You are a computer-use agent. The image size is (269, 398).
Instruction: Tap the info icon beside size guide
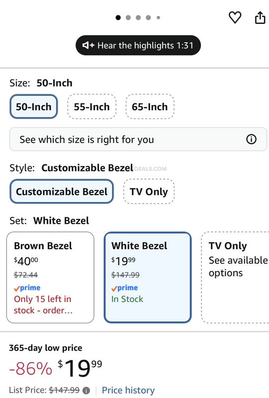[x=251, y=139]
